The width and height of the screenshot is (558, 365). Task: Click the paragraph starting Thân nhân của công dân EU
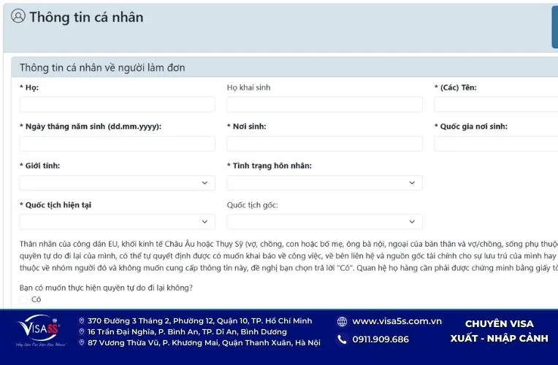[x=288, y=255]
